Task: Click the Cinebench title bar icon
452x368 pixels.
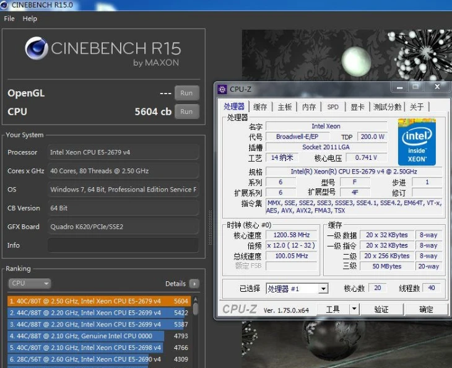Action: pyautogui.click(x=4, y=5)
